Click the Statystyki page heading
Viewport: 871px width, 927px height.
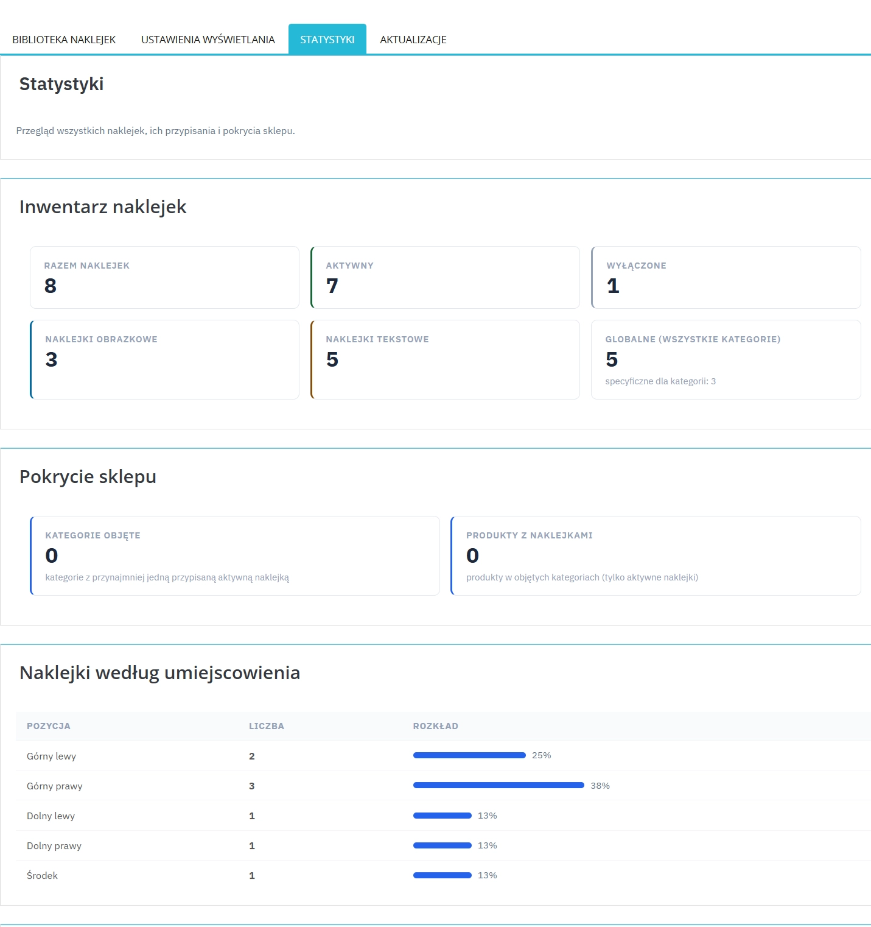tap(61, 84)
